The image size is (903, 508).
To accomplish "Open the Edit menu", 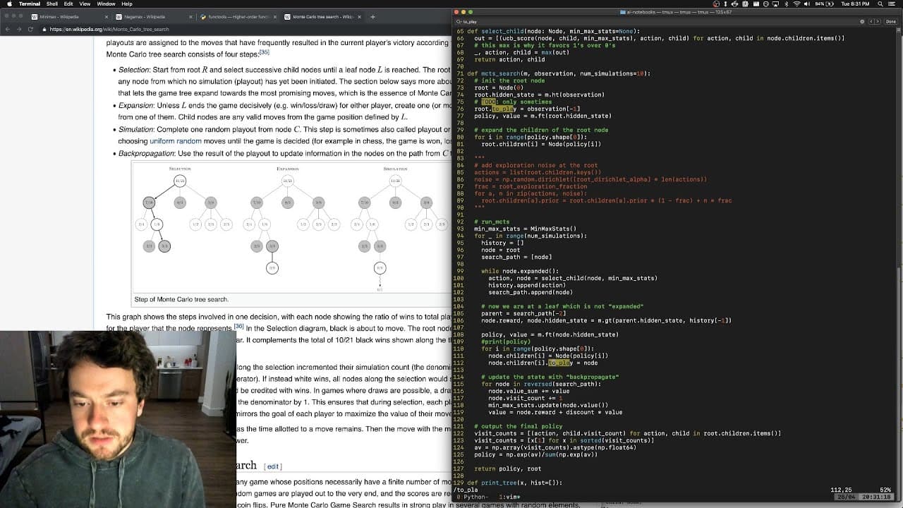I will pos(68,4).
